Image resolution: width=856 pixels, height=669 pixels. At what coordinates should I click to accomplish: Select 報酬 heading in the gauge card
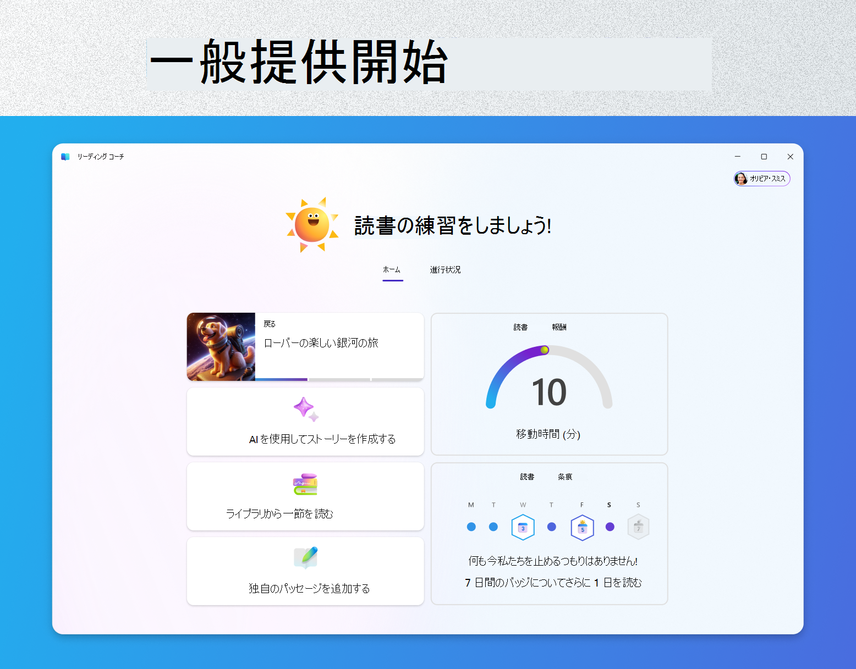559,328
